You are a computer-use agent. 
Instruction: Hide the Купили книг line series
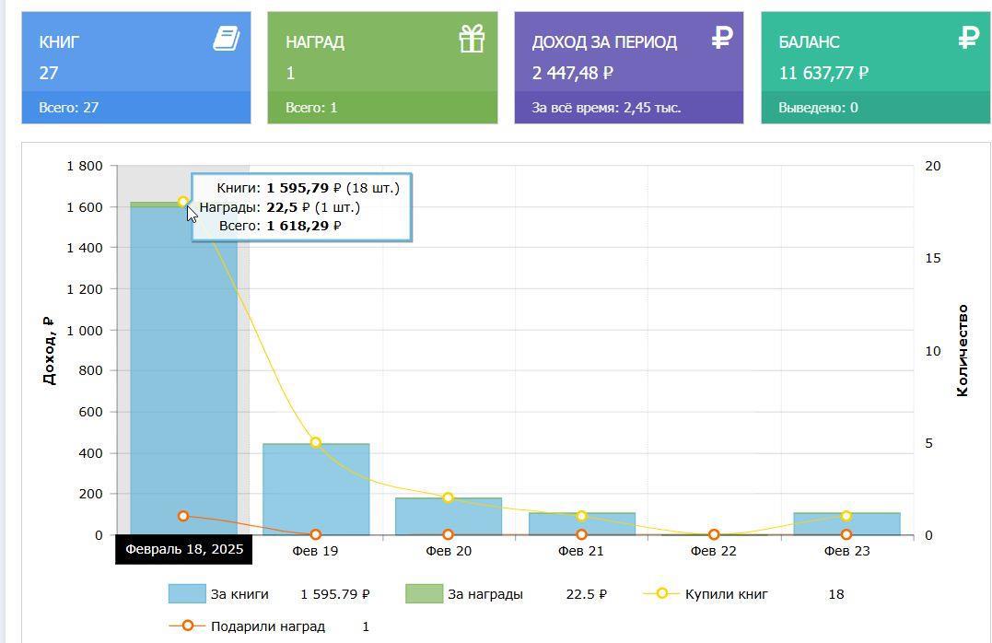726,594
